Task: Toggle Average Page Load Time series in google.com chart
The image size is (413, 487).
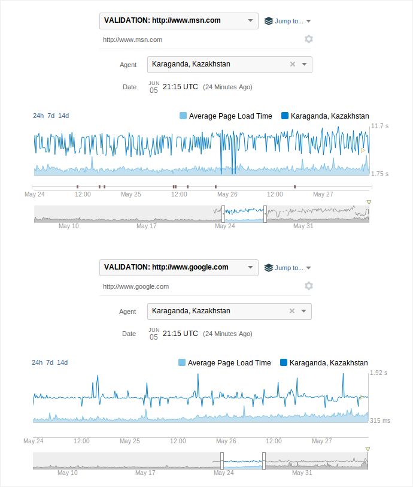Action: (182, 363)
